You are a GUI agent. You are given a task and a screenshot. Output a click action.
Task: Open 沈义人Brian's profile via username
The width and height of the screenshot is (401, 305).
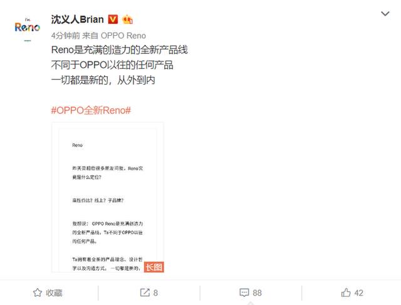[x=78, y=19]
